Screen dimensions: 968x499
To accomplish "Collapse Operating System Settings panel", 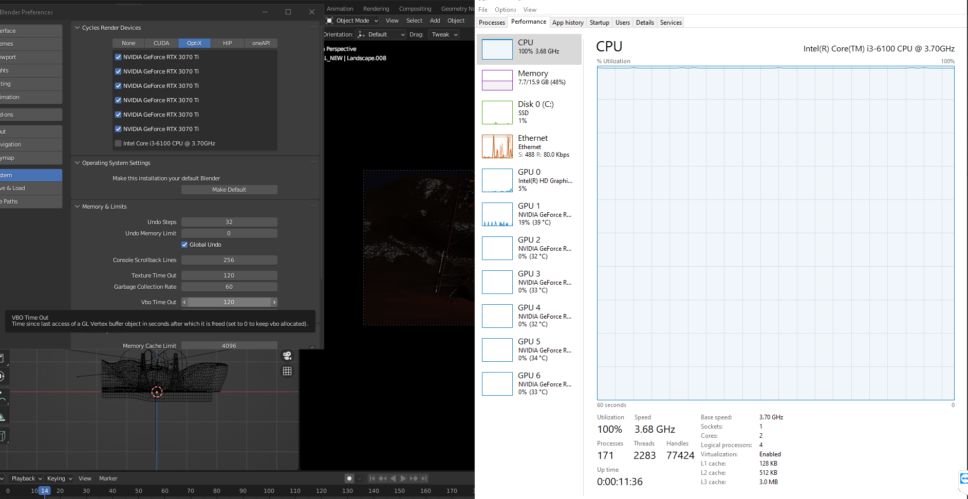I will [78, 163].
